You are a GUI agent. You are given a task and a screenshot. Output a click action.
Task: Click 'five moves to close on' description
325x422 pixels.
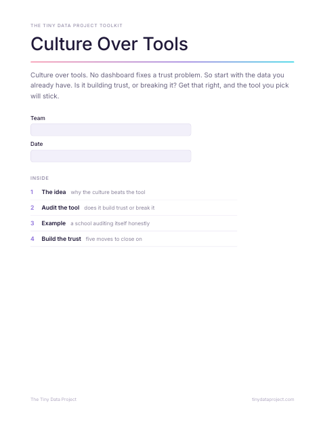point(114,239)
